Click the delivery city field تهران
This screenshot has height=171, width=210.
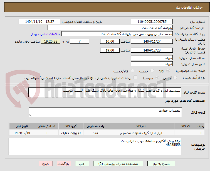[x=152, y=64]
